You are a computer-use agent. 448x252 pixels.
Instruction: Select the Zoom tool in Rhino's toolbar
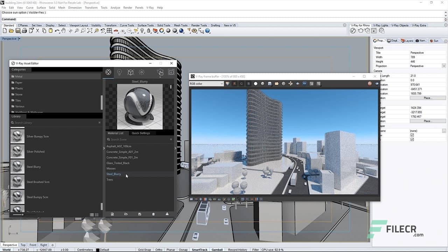[x=77, y=30]
